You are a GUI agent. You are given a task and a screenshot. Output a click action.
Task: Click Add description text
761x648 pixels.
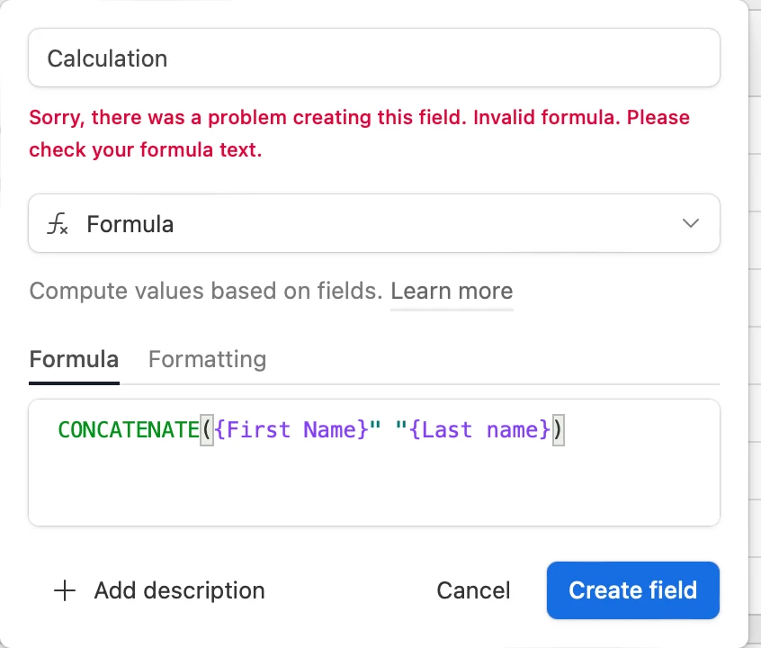pos(179,590)
